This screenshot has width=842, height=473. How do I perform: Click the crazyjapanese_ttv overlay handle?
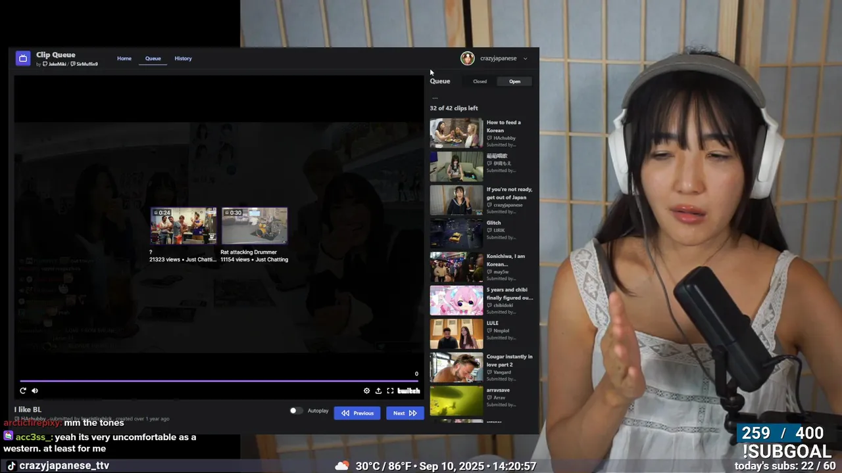click(x=64, y=466)
